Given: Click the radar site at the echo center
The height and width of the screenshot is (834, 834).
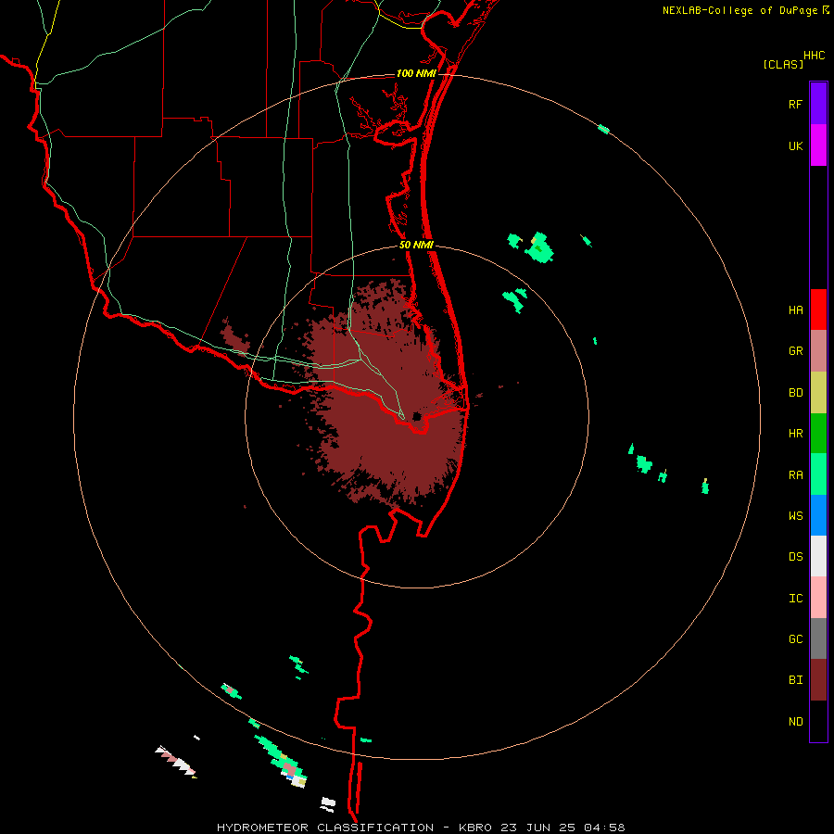Looking at the screenshot, I should coord(417,416).
